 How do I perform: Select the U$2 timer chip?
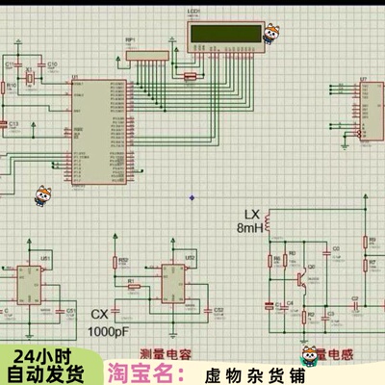pos(173,284)
